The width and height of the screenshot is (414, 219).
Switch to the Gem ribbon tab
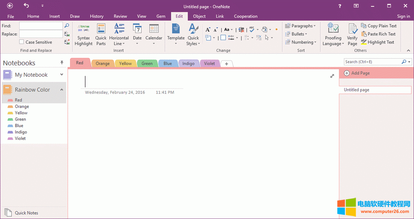point(161,16)
